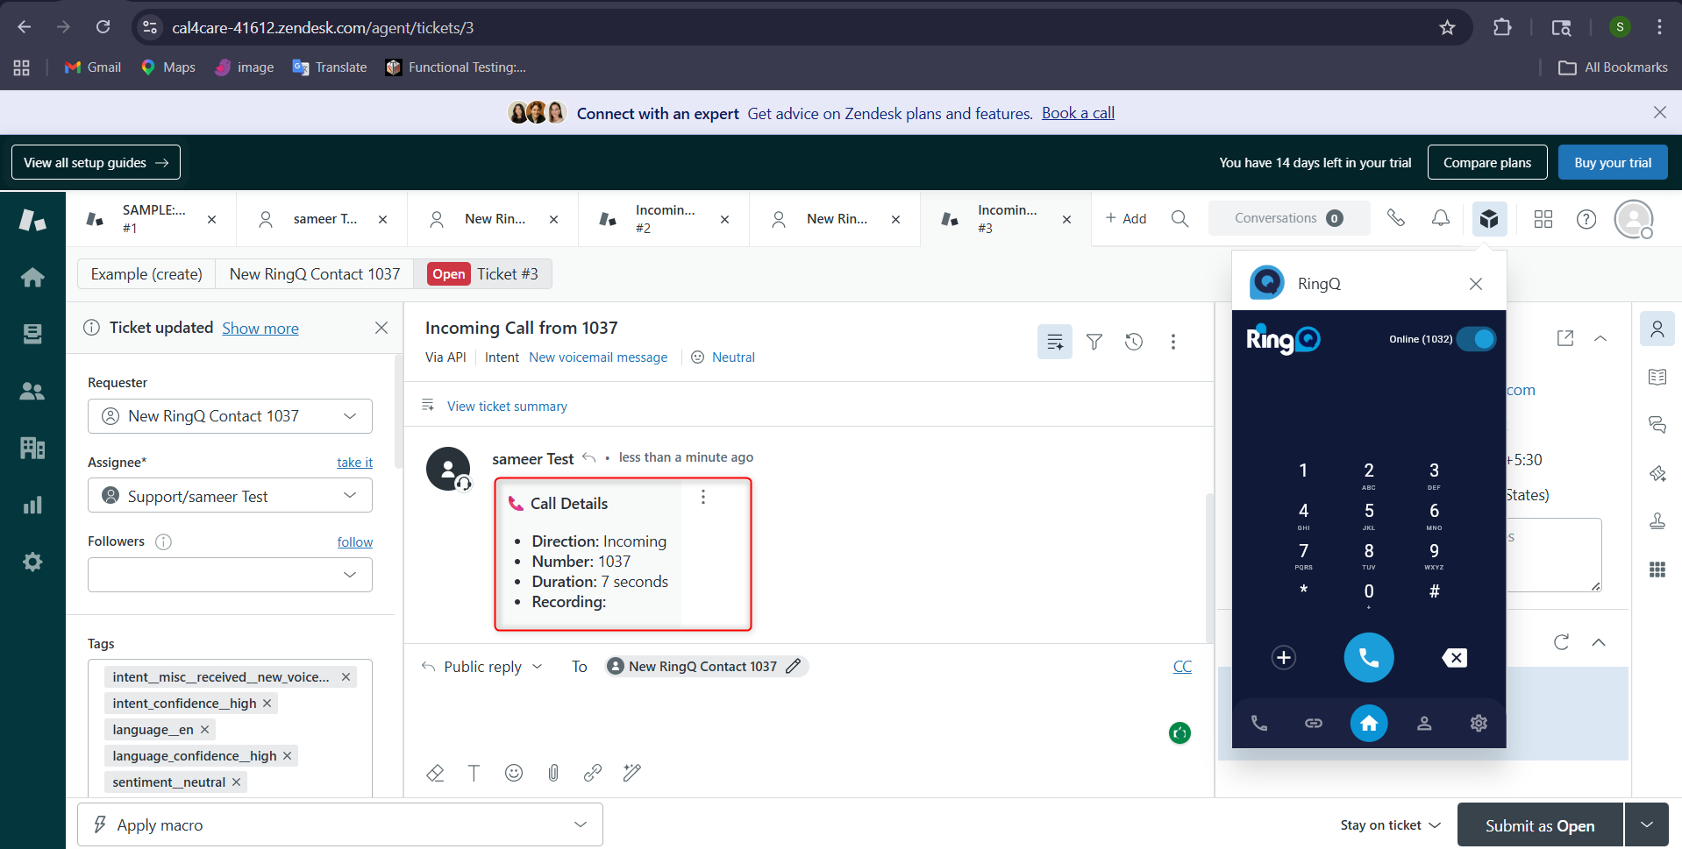Expand the Followers dropdown
The image size is (1682, 849).
point(230,575)
